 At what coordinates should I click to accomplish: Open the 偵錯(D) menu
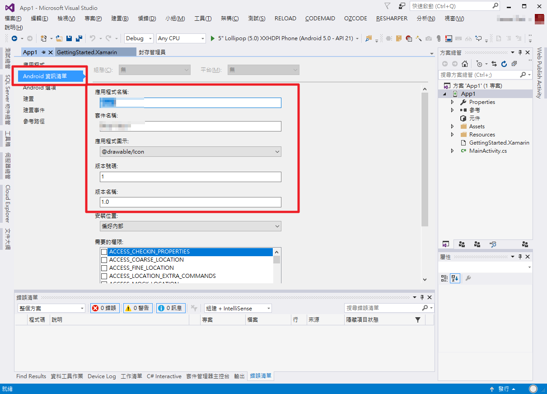pos(147,19)
